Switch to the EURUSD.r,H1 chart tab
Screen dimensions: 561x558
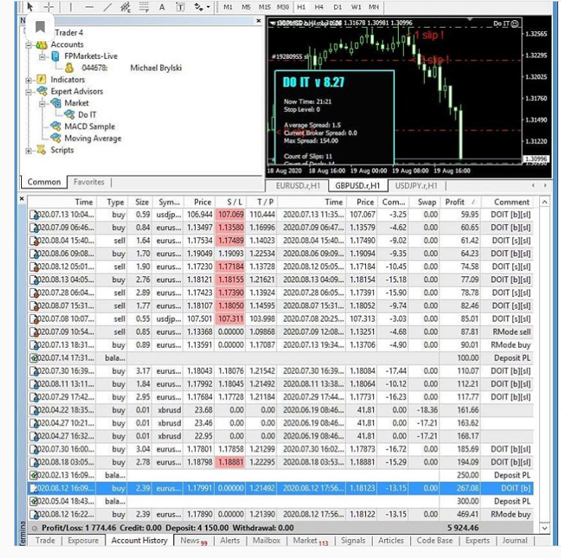[x=298, y=186]
